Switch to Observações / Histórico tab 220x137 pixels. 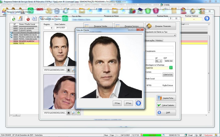pos(154,40)
